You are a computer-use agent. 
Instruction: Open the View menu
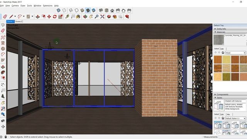coord(8,6)
